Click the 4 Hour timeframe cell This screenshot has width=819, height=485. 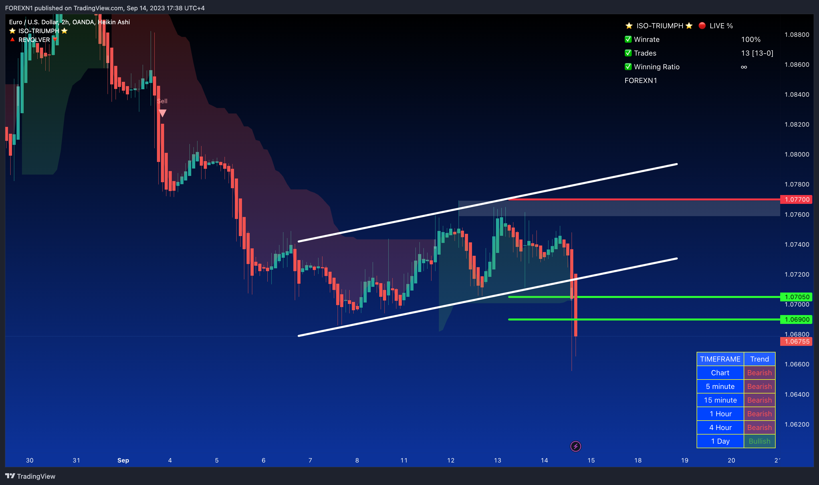720,427
